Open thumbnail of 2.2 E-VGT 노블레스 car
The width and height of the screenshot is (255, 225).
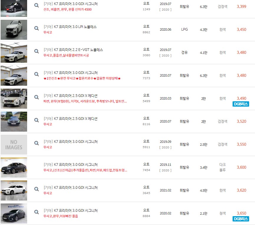14,53
